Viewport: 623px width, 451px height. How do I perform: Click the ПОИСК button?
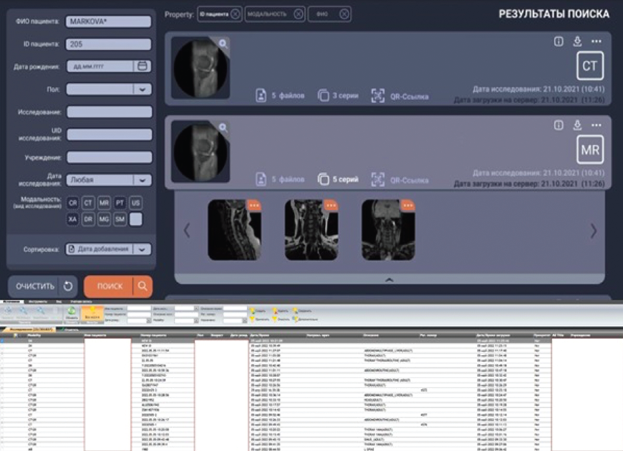118,286
